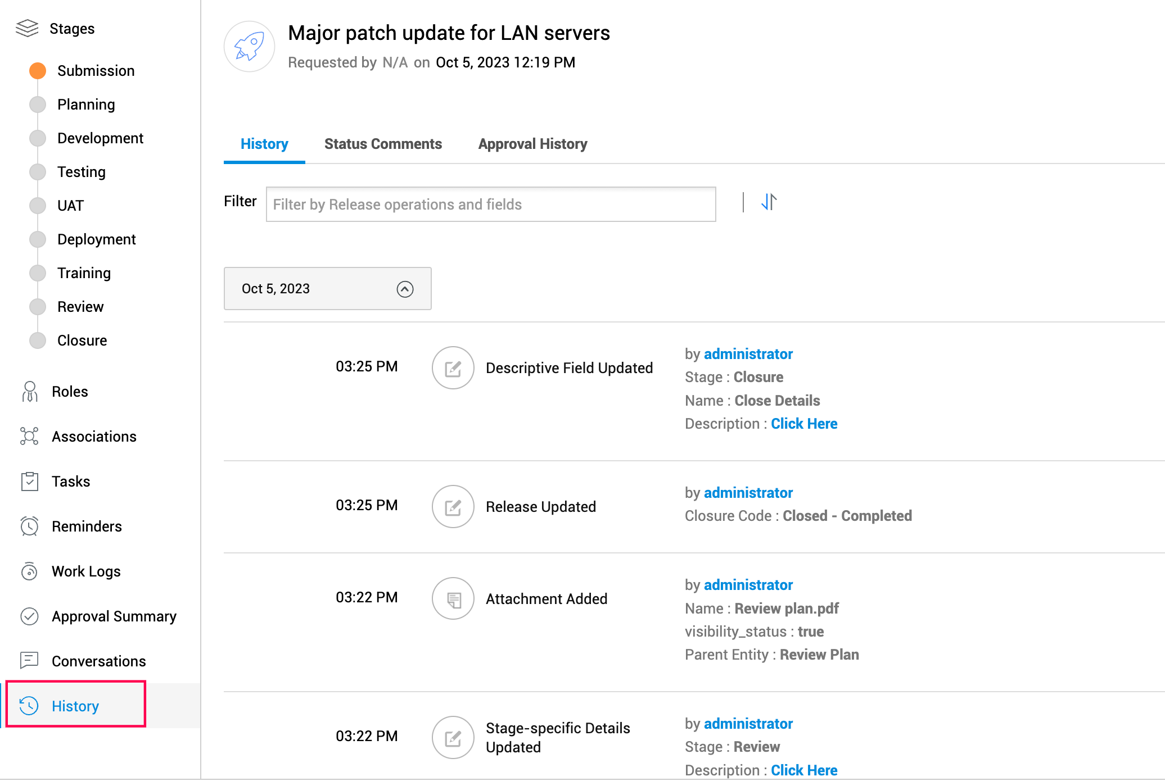Select the Planning stage

pyautogui.click(x=86, y=105)
